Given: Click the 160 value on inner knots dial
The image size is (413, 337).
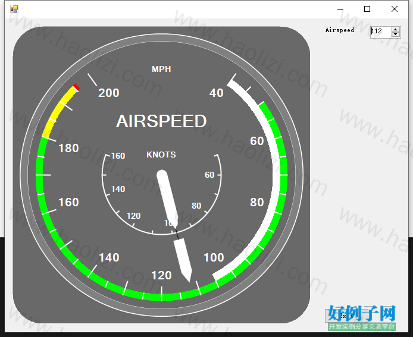Looking at the screenshot, I should [x=118, y=156].
